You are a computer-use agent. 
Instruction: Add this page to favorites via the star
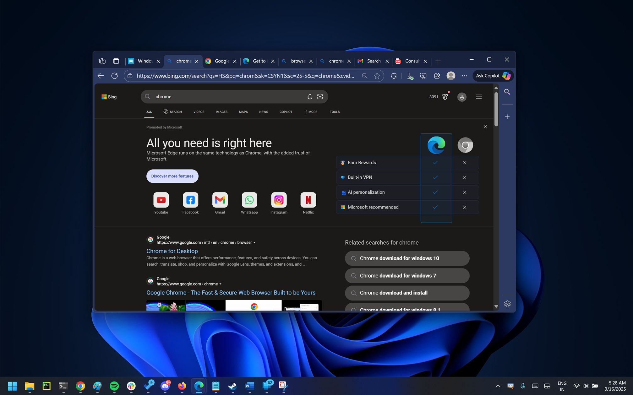pyautogui.click(x=377, y=76)
